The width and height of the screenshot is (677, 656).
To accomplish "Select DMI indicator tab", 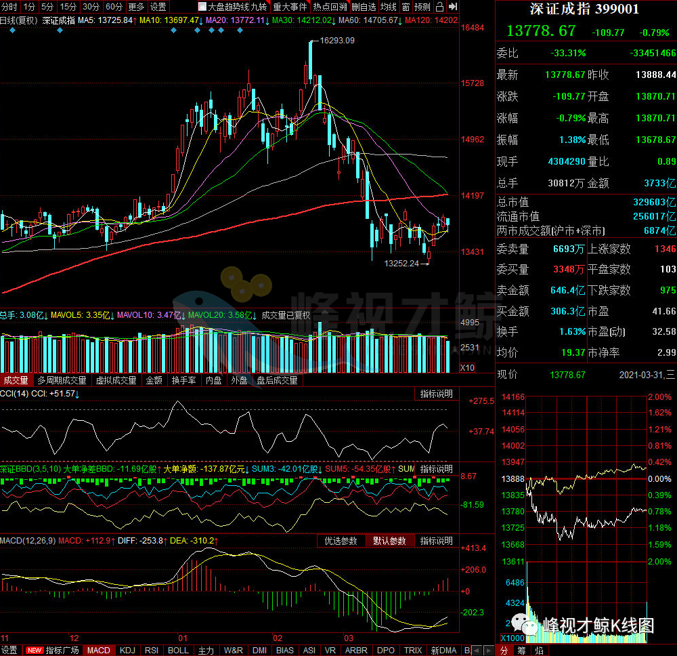I will [259, 650].
